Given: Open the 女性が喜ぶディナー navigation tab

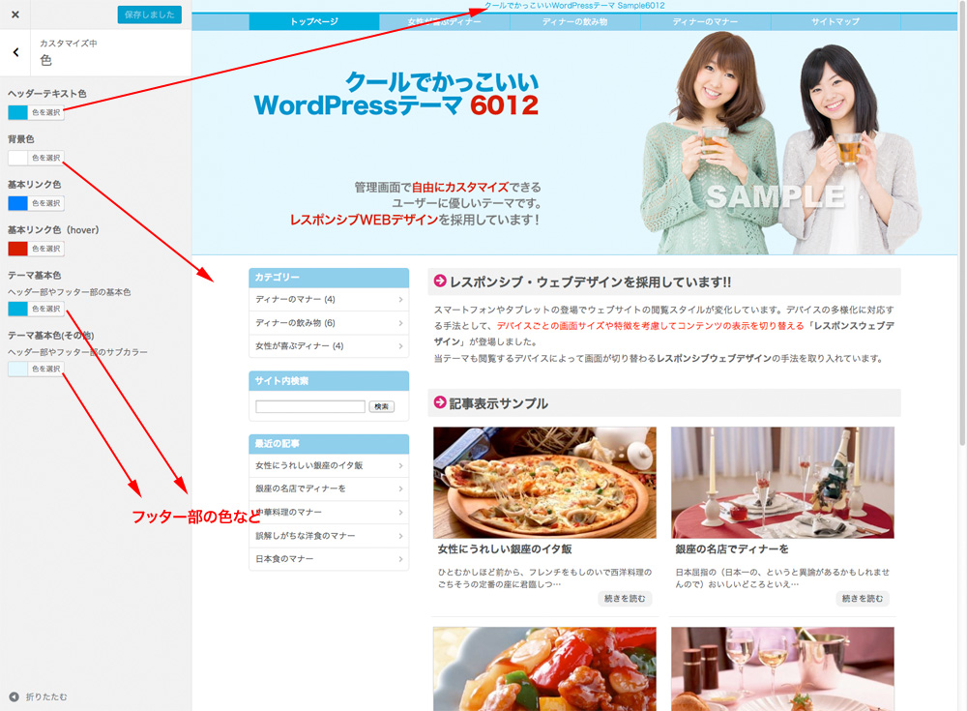Looking at the screenshot, I should pos(444,21).
